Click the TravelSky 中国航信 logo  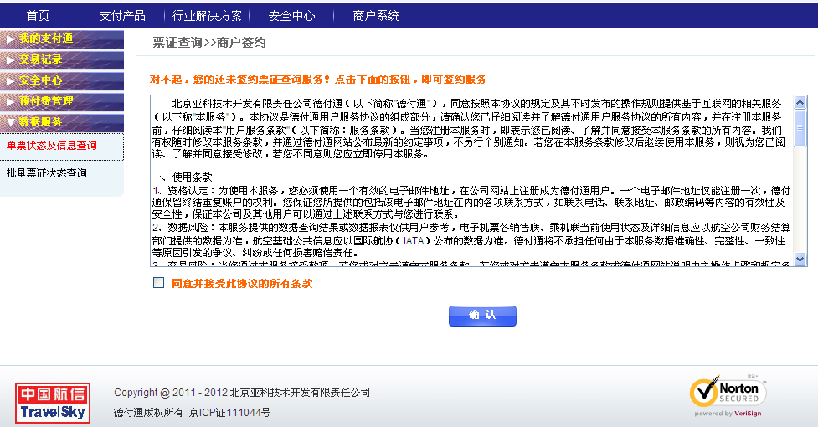(51, 403)
